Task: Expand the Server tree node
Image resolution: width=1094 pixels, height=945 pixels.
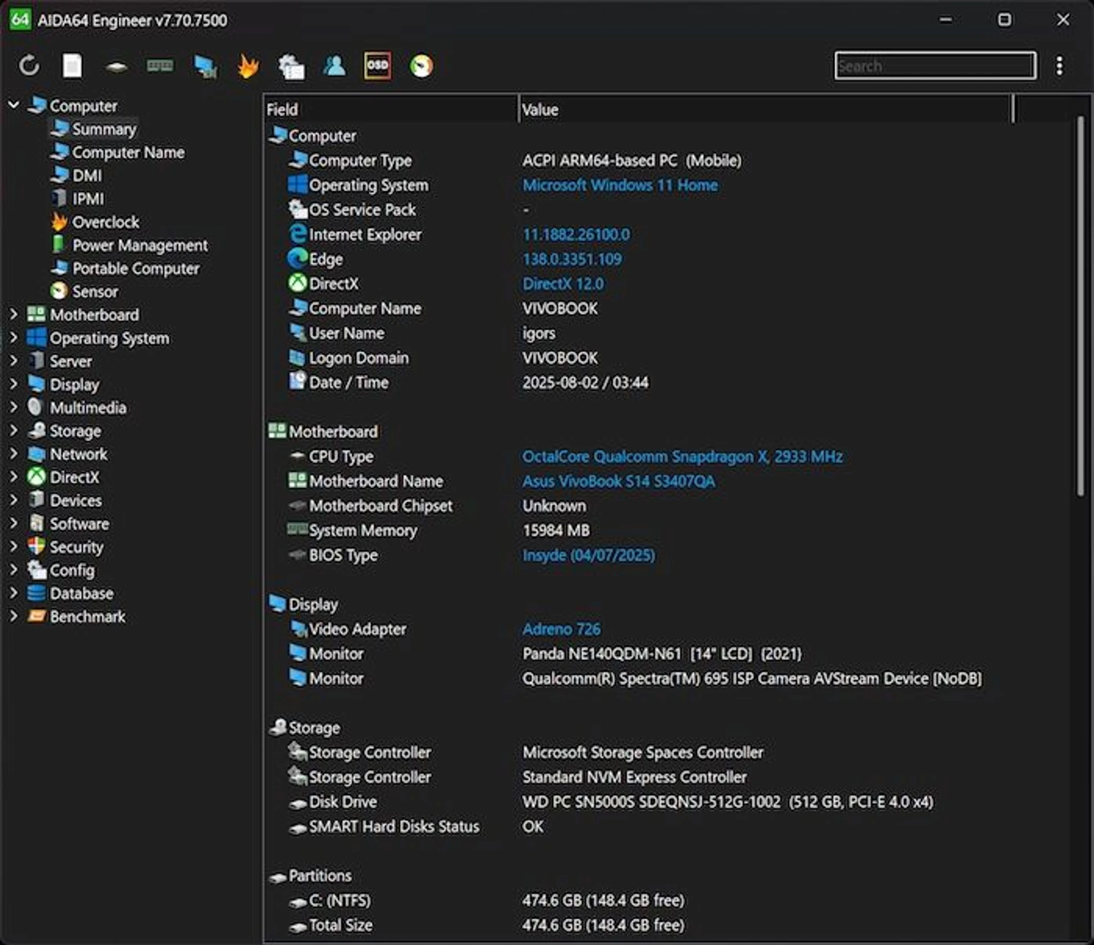Action: click(x=14, y=361)
